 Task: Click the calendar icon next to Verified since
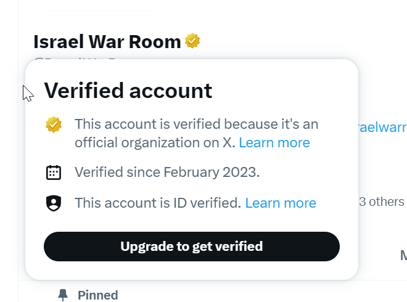(x=54, y=173)
